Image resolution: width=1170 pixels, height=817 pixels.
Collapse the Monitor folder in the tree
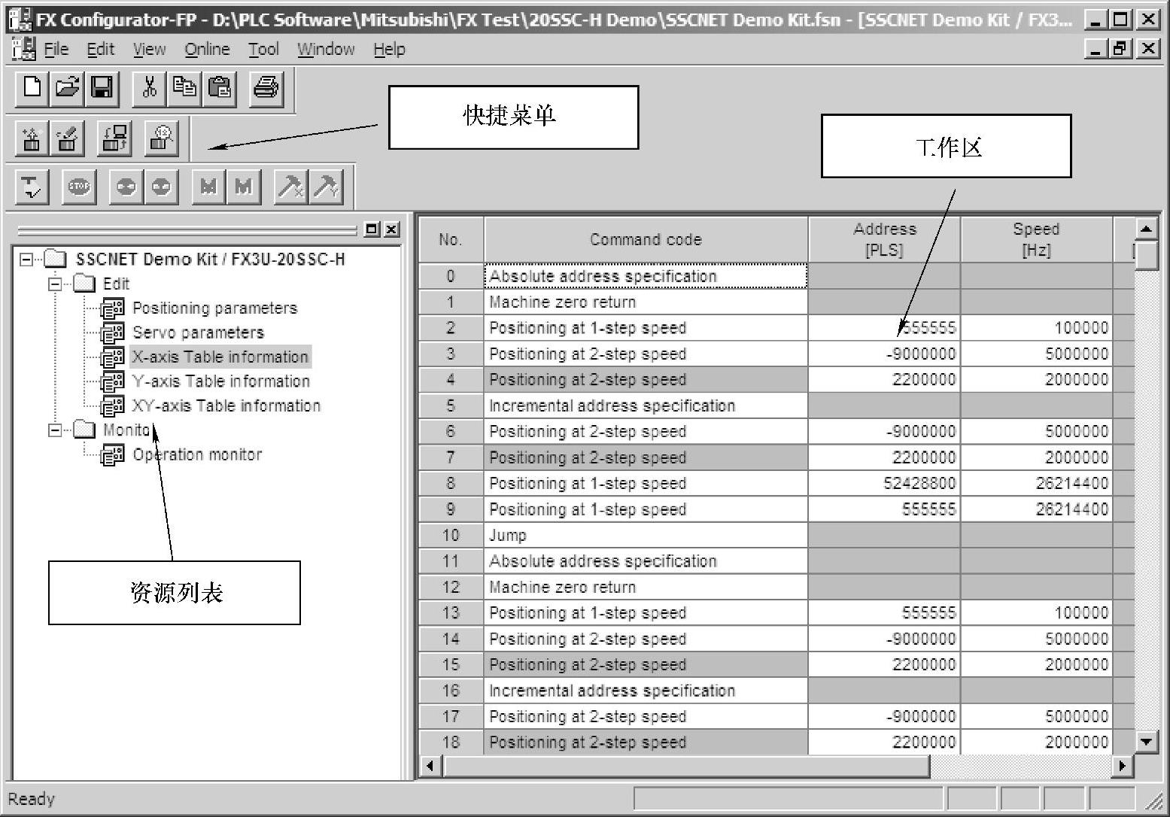55,430
